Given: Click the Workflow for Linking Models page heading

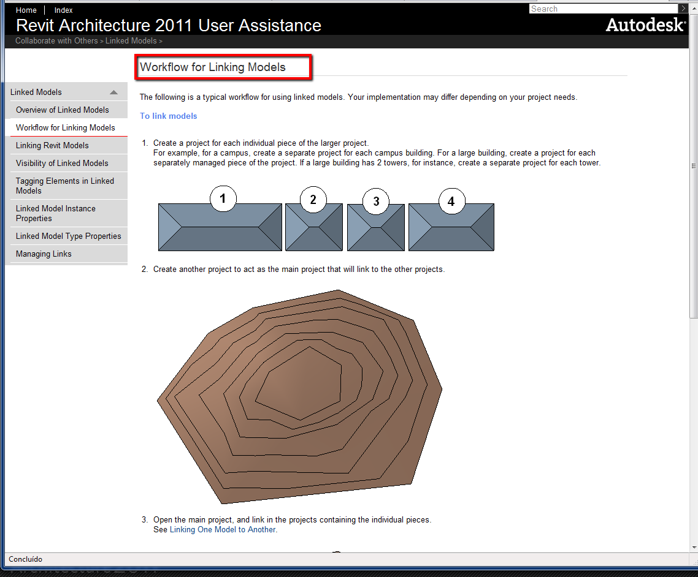Looking at the screenshot, I should click(x=213, y=67).
